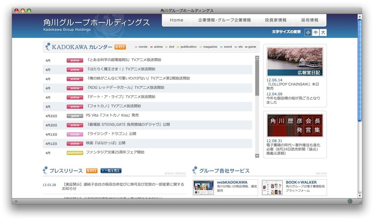Open the 企業情報・グループ企業情報 tab

point(225,20)
